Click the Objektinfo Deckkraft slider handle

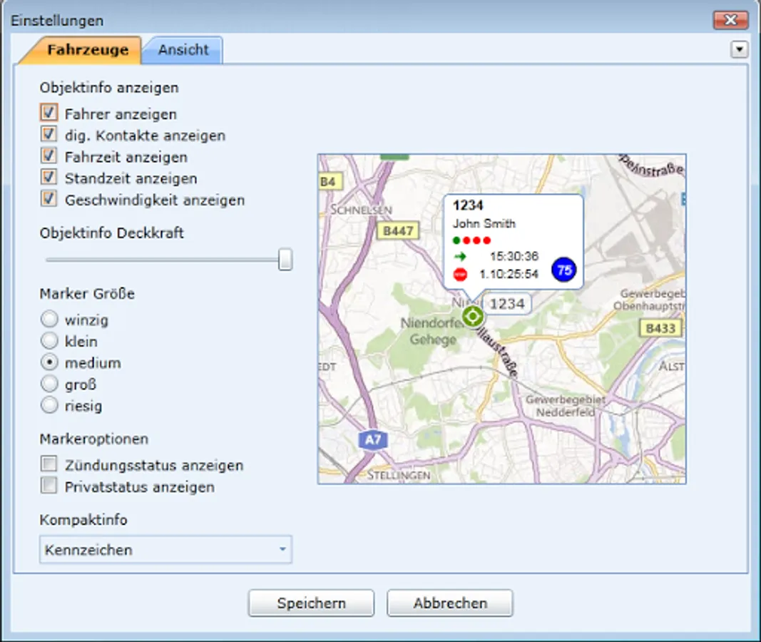pyautogui.click(x=285, y=259)
